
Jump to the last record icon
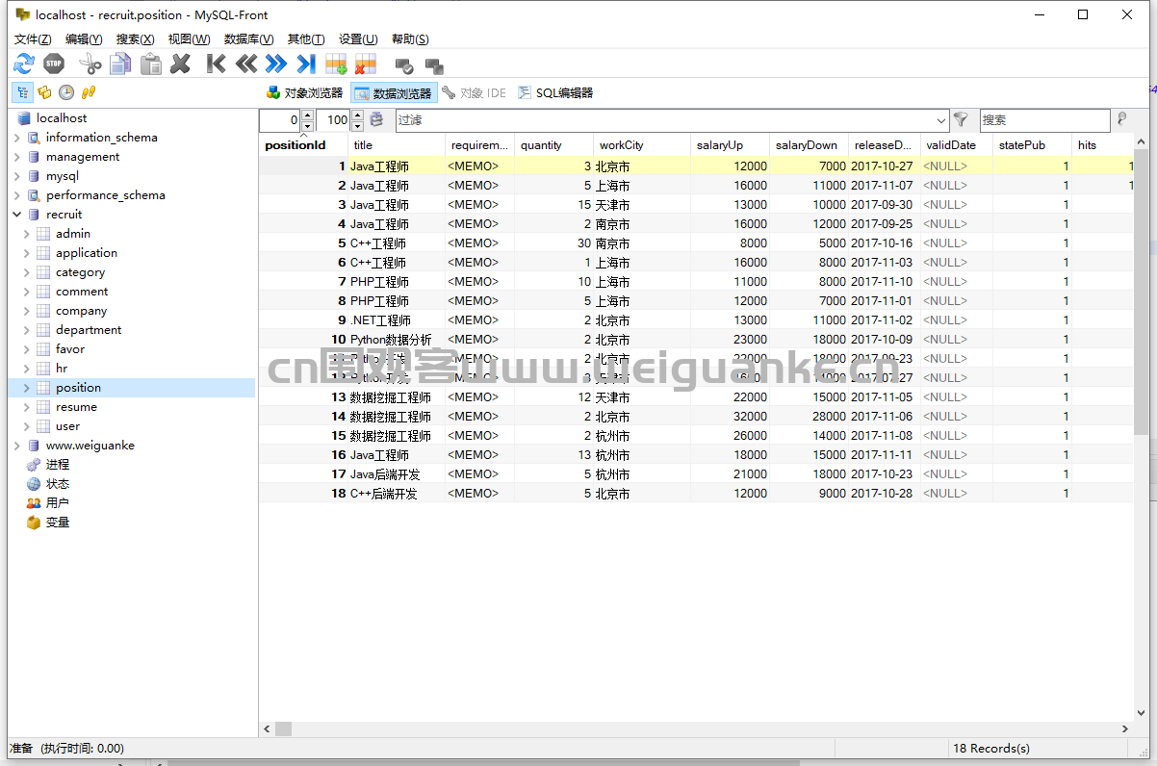306,64
